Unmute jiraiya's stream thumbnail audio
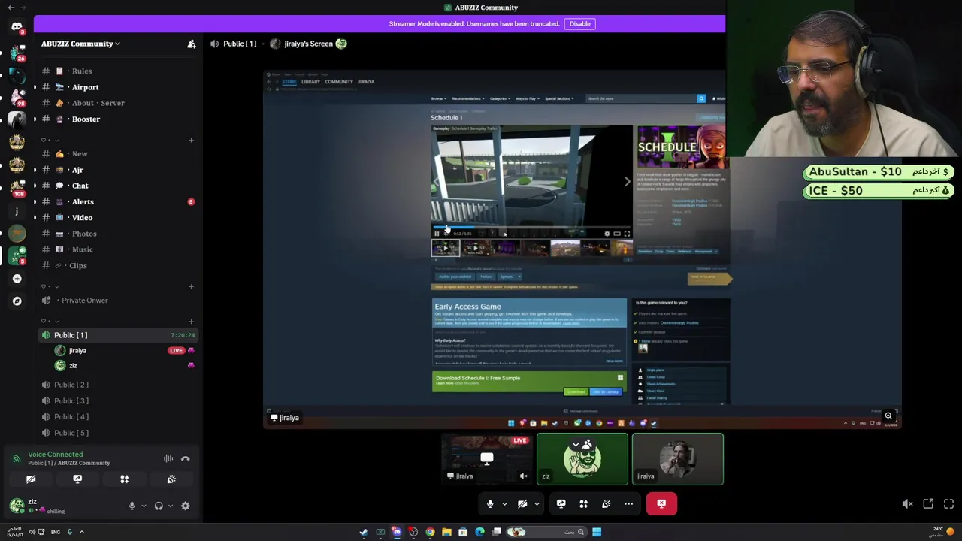 524,476
